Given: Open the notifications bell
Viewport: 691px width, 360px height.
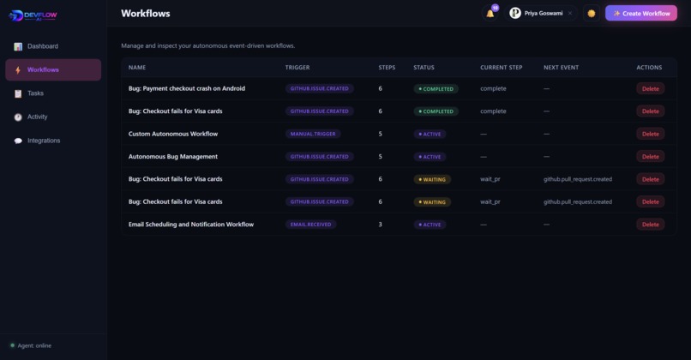Looking at the screenshot, I should [490, 14].
